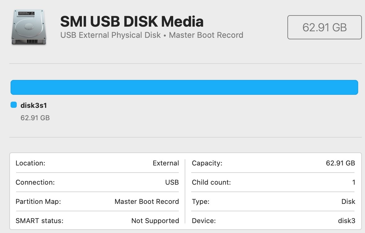
Task: Select the Child count row label
Action: point(211,182)
